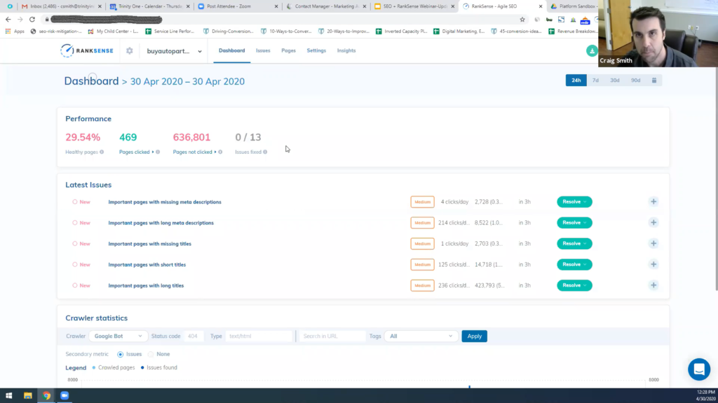Bookmark page with star icon

pyautogui.click(x=522, y=19)
